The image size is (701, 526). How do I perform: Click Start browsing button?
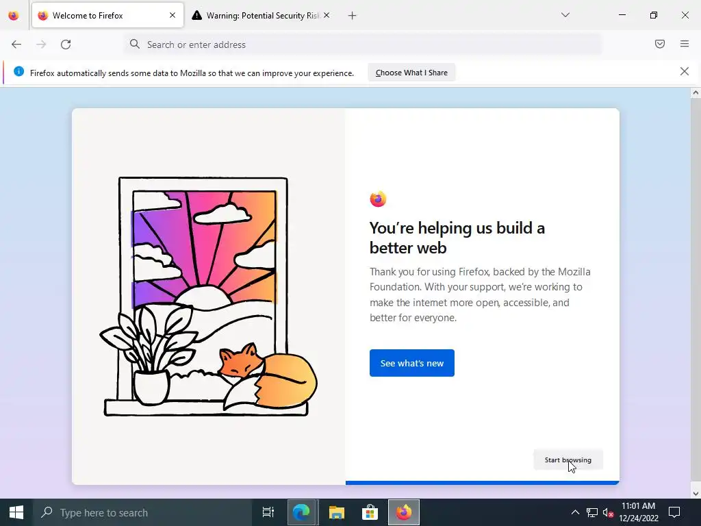(x=568, y=460)
